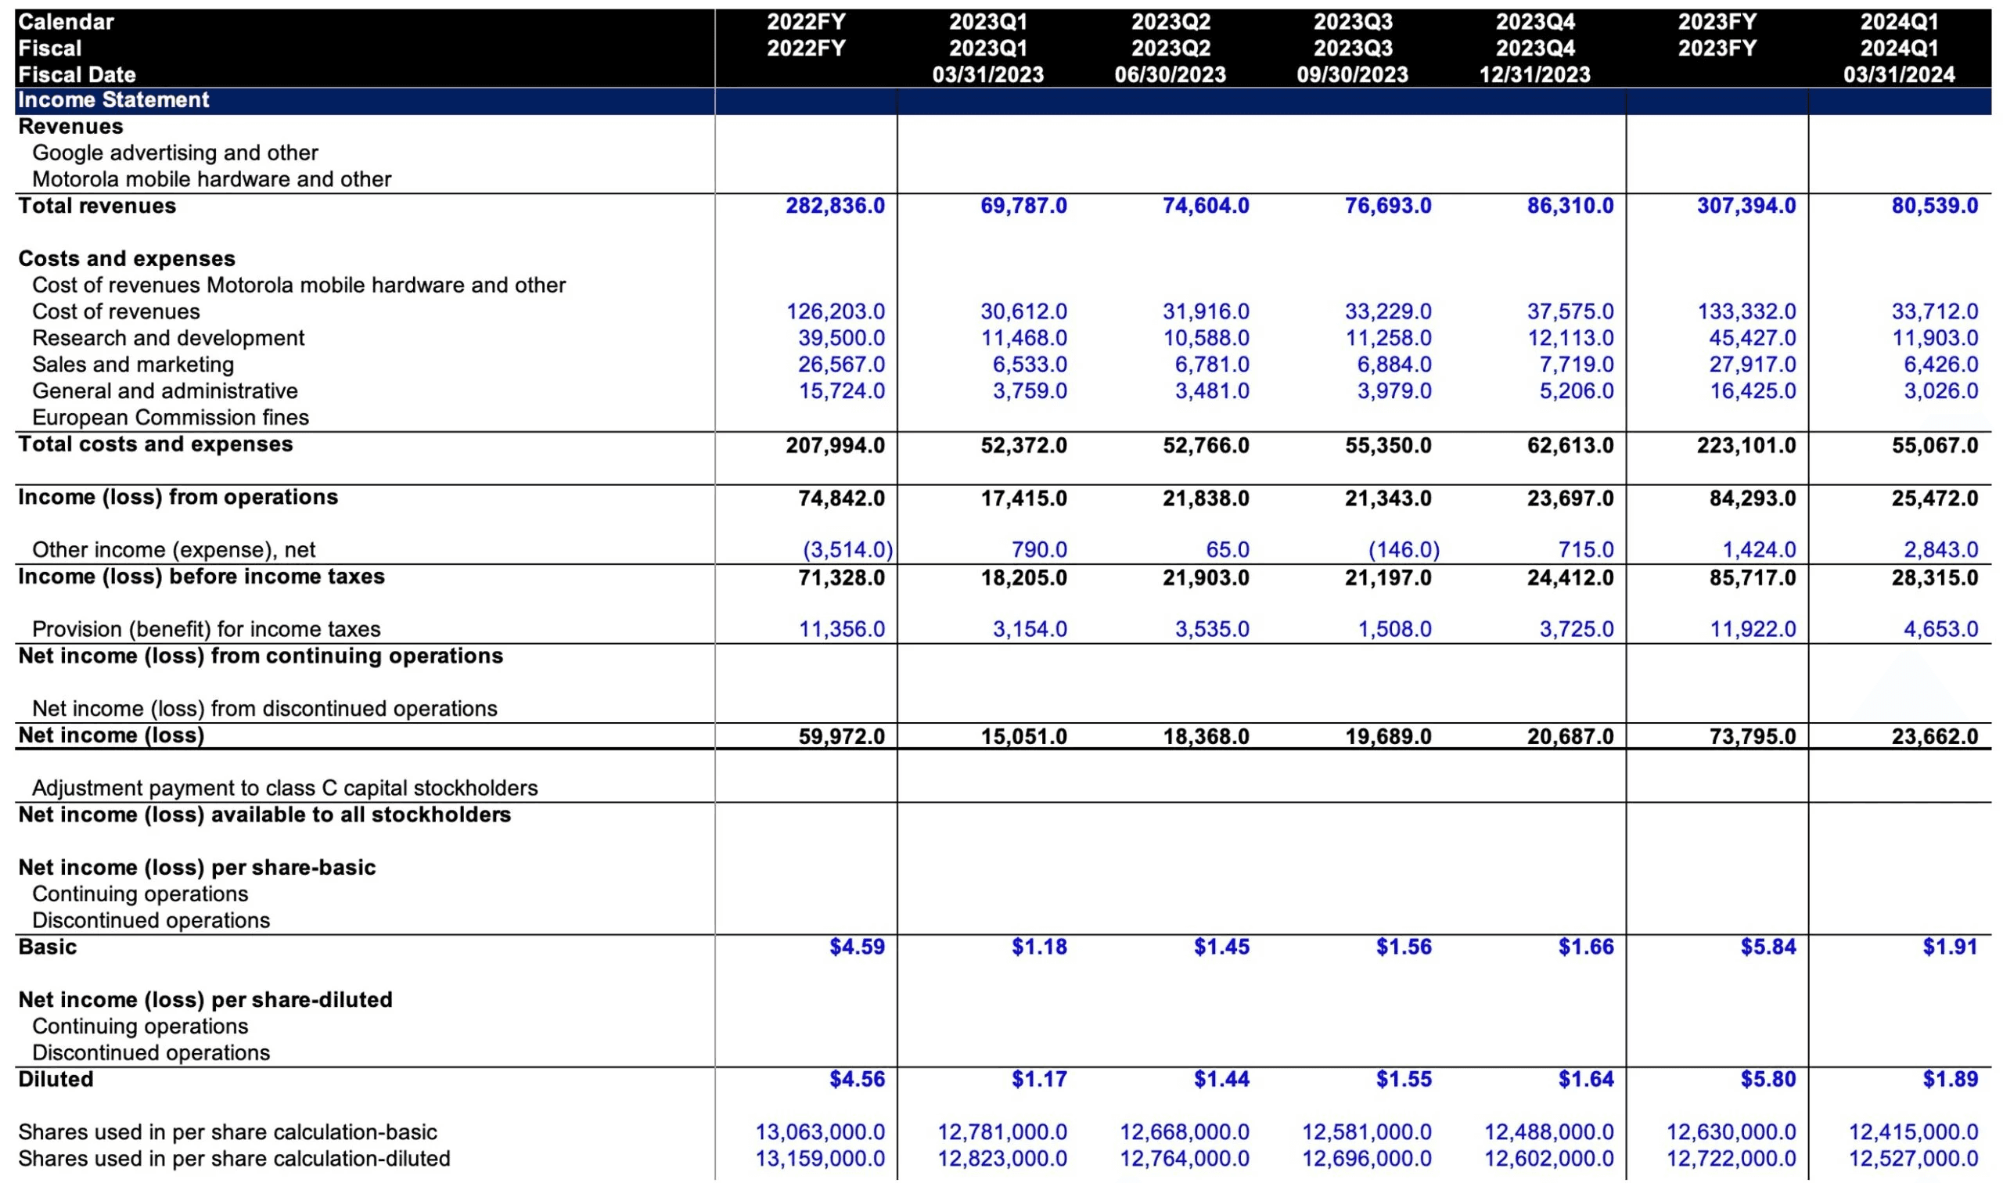Select the Net income (loss) row label
2003x1183 pixels.
click(x=111, y=735)
